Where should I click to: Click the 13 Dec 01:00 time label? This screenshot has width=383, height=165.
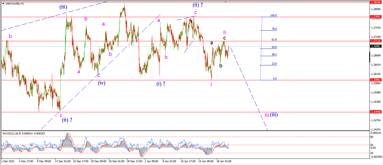click(62, 161)
